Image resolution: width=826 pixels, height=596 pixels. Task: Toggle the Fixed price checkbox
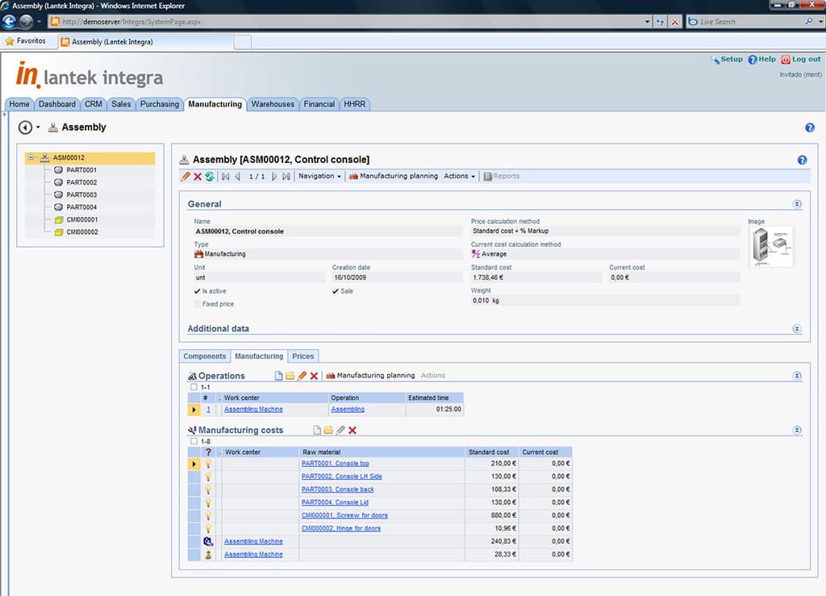(x=198, y=304)
